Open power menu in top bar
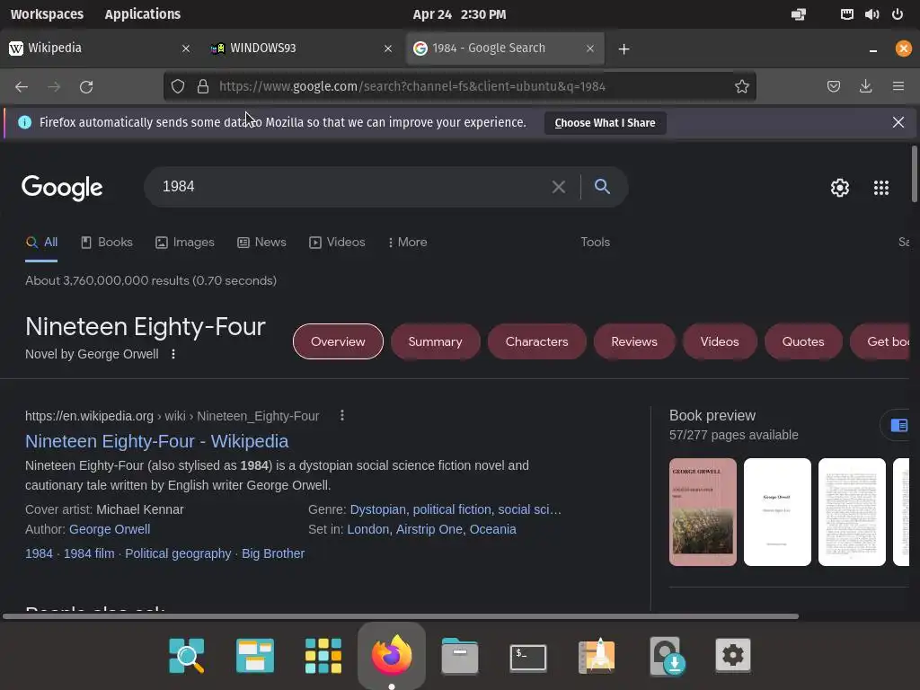This screenshot has width=920, height=690. click(898, 14)
